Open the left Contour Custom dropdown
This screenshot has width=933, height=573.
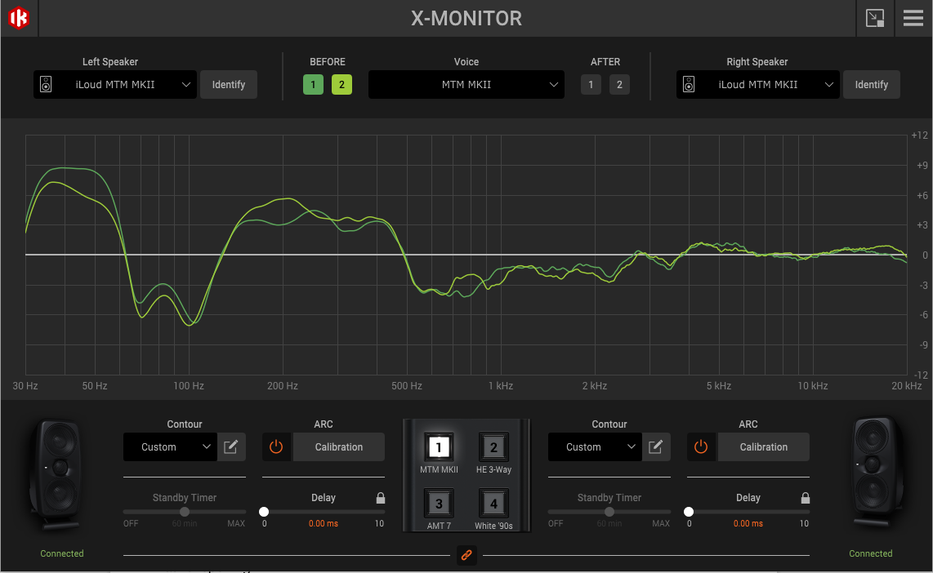(x=170, y=447)
